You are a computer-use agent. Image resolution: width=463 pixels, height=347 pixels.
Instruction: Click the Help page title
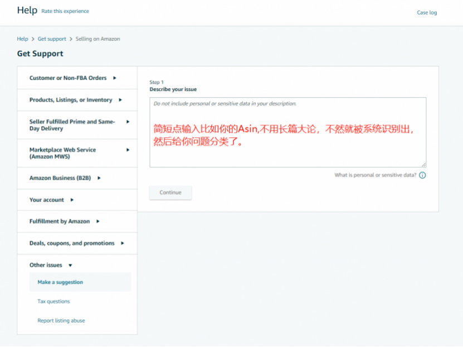[27, 11]
